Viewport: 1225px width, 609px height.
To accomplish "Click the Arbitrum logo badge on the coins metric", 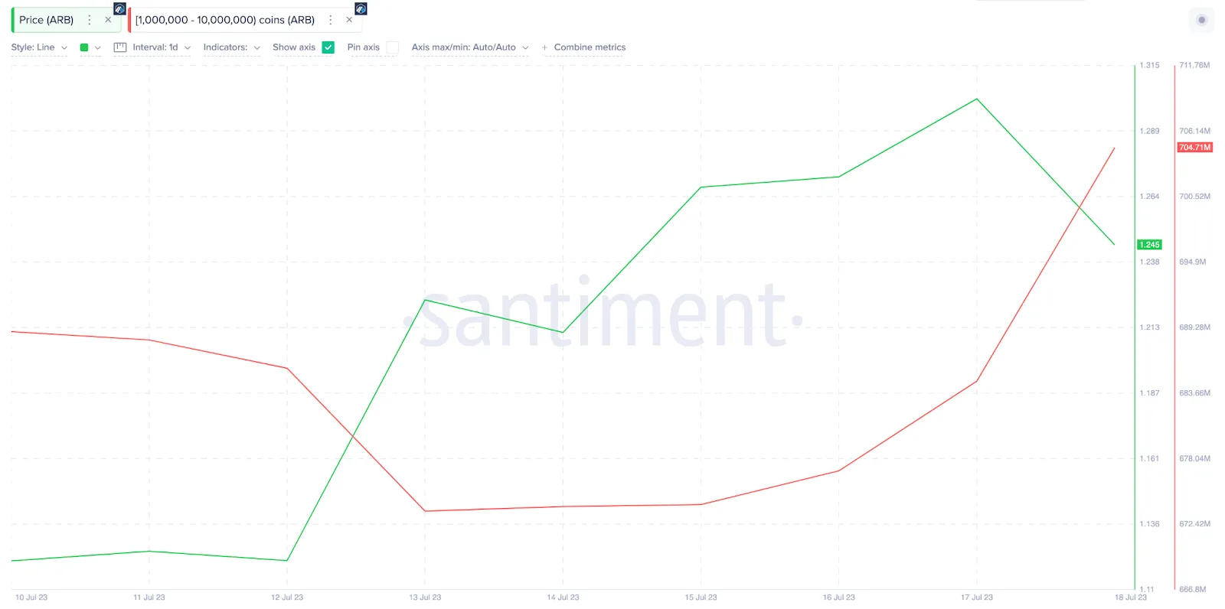I will click(361, 8).
